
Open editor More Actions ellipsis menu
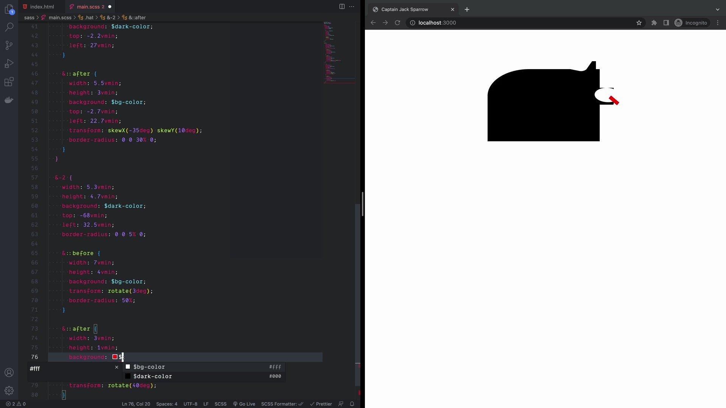[x=352, y=6]
